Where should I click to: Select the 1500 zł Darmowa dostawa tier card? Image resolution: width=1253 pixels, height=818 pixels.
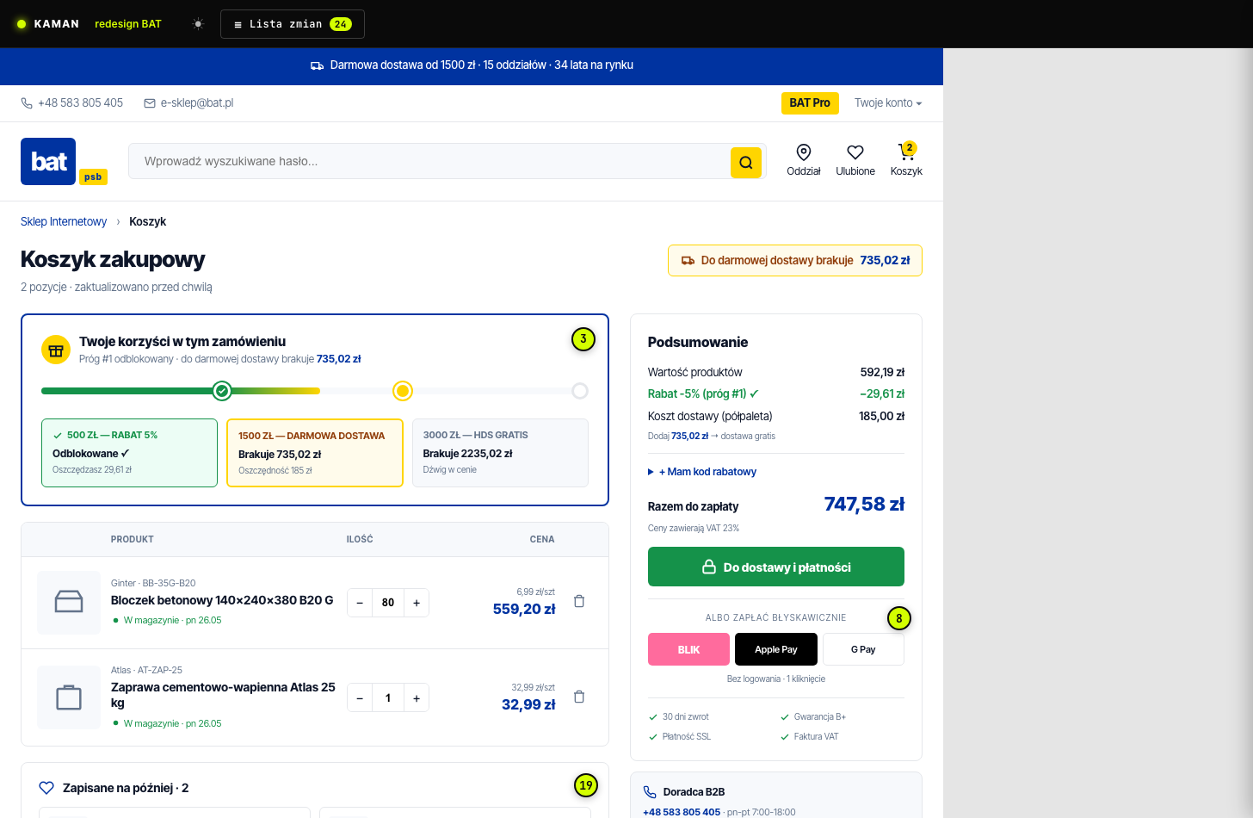315,453
